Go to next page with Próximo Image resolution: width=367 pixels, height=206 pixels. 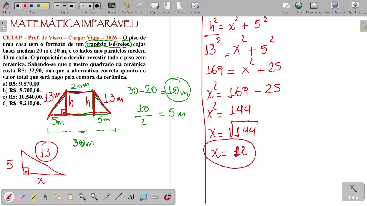pyautogui.click(x=180, y=8)
